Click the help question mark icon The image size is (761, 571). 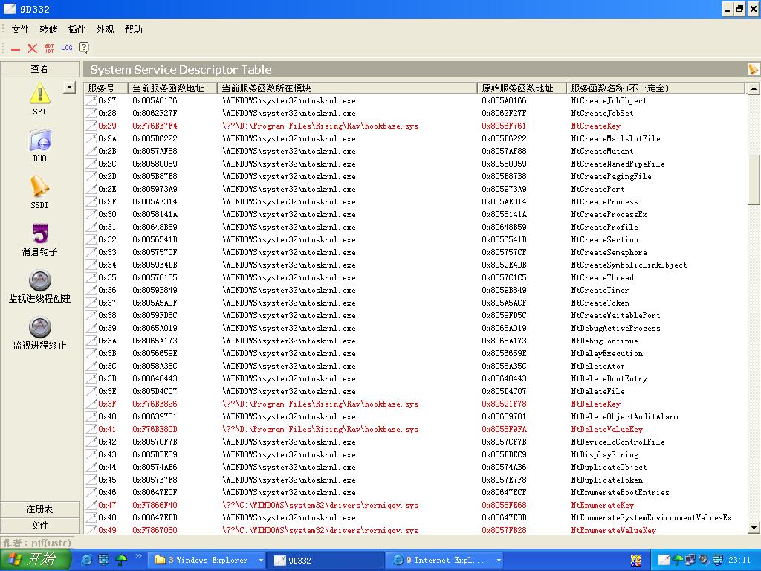point(84,48)
